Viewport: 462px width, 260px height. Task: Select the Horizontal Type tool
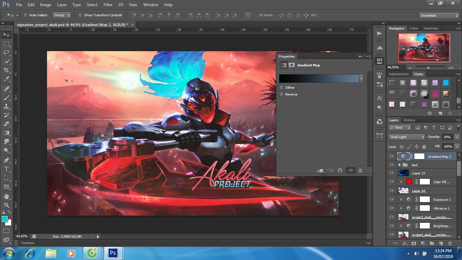tap(6, 169)
